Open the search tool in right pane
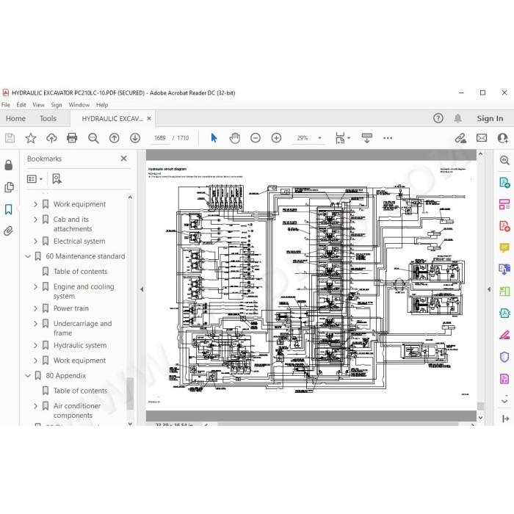514x514 pixels. (x=504, y=160)
